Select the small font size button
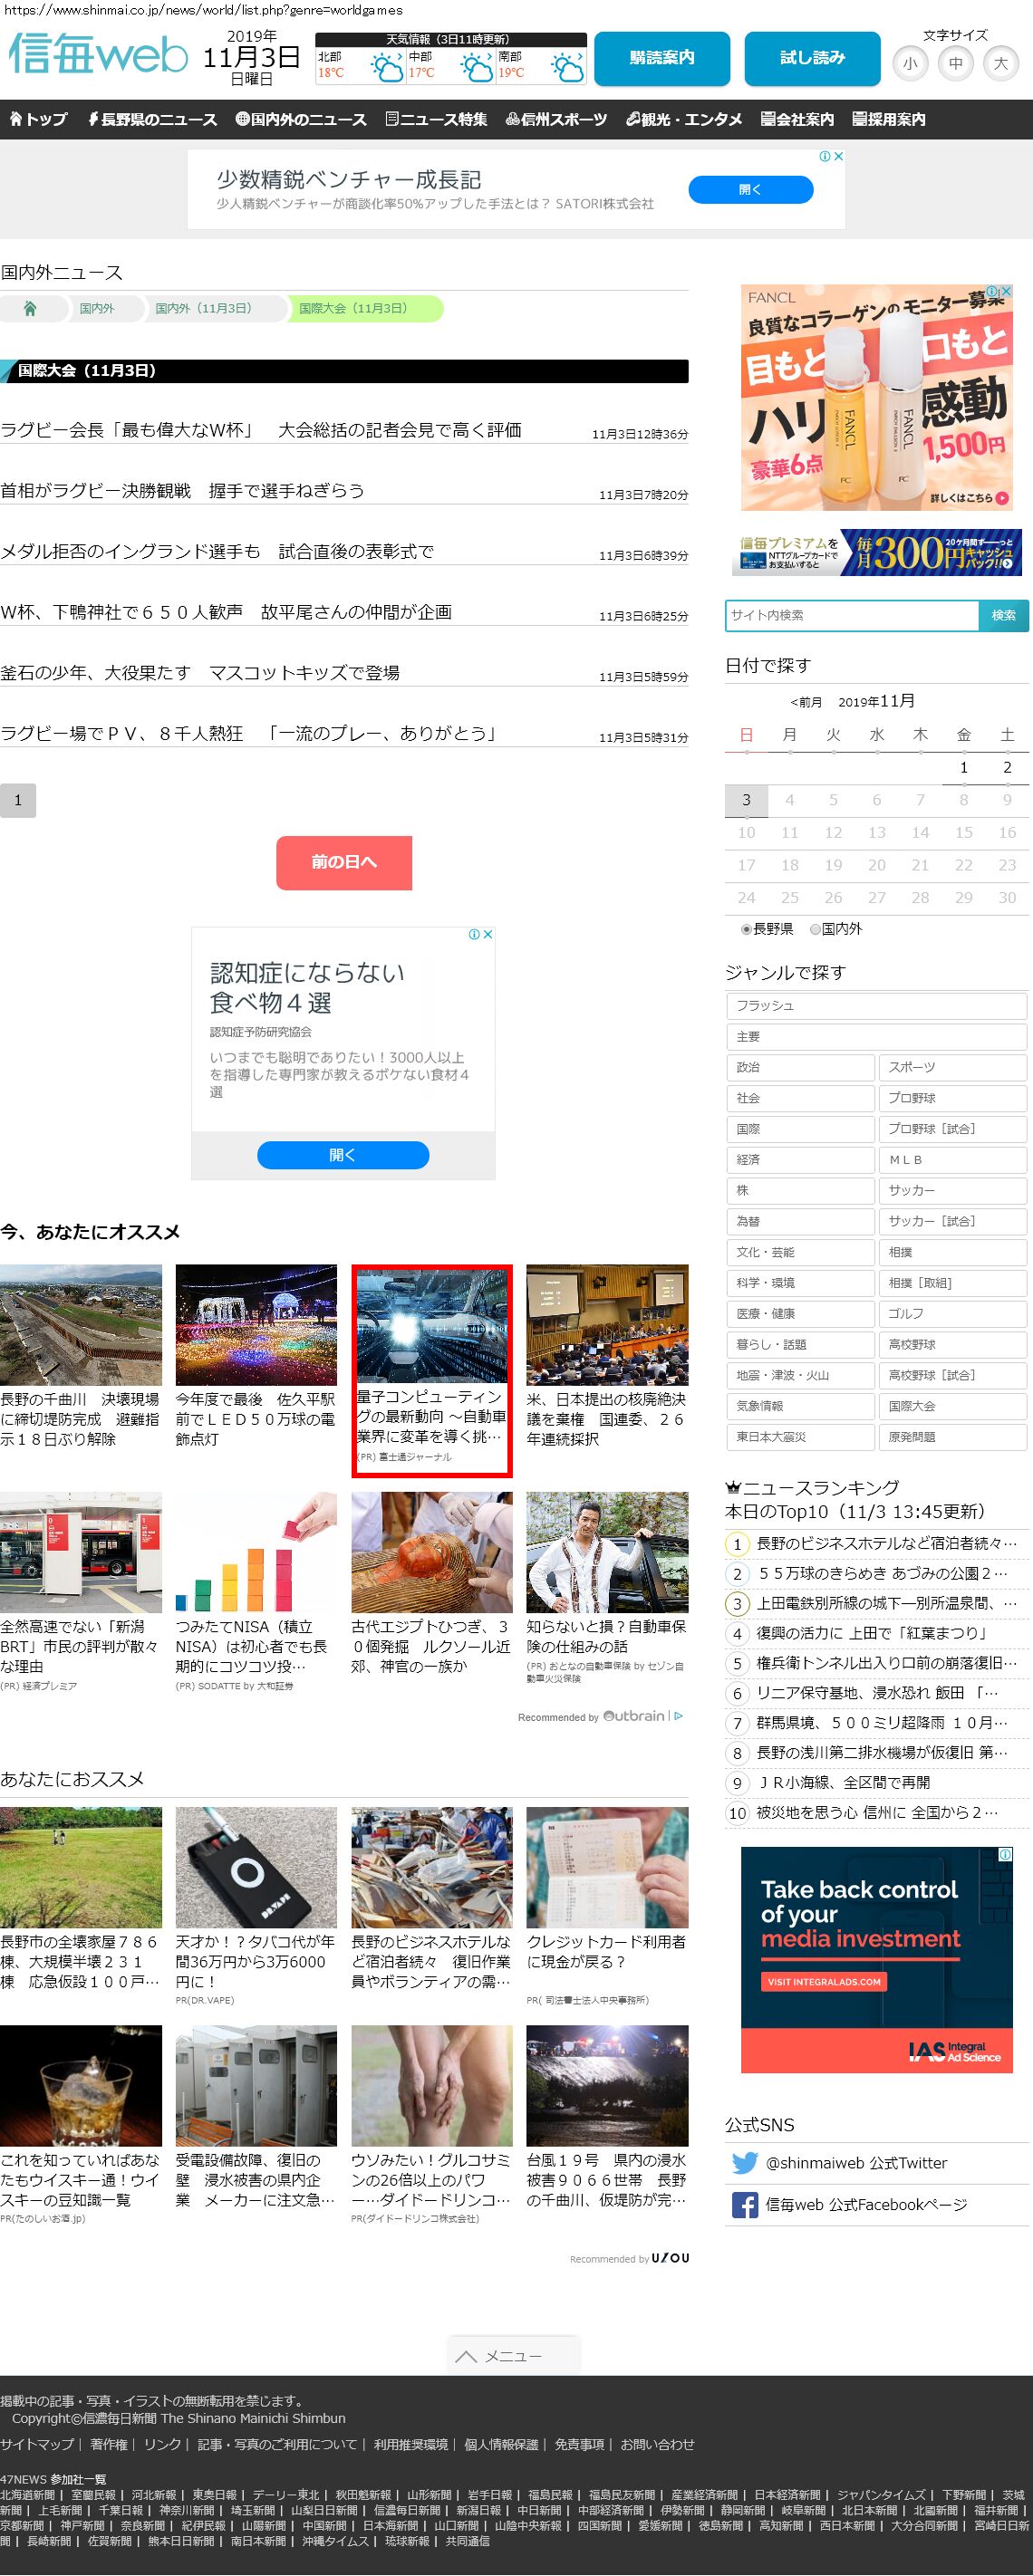 [x=909, y=64]
